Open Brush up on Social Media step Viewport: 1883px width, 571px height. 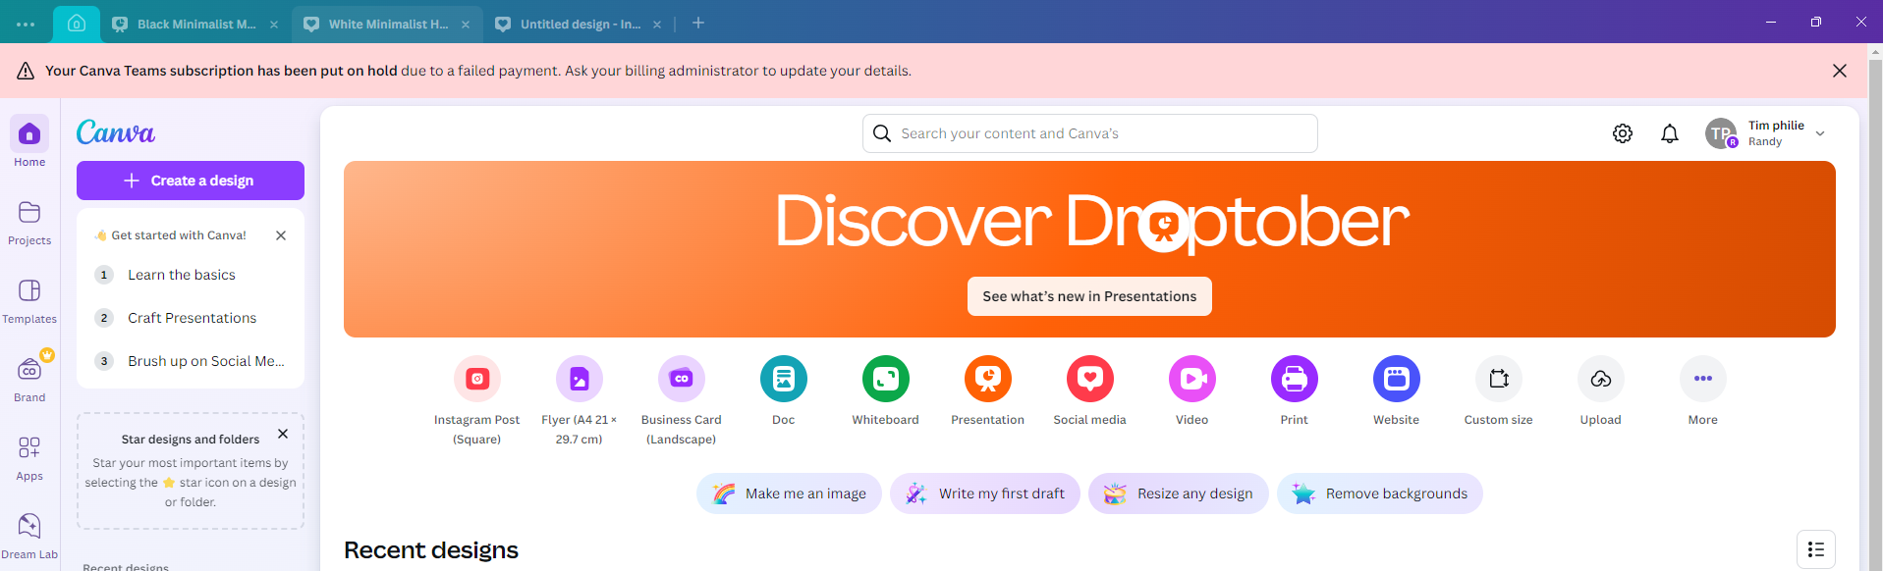[x=191, y=361]
